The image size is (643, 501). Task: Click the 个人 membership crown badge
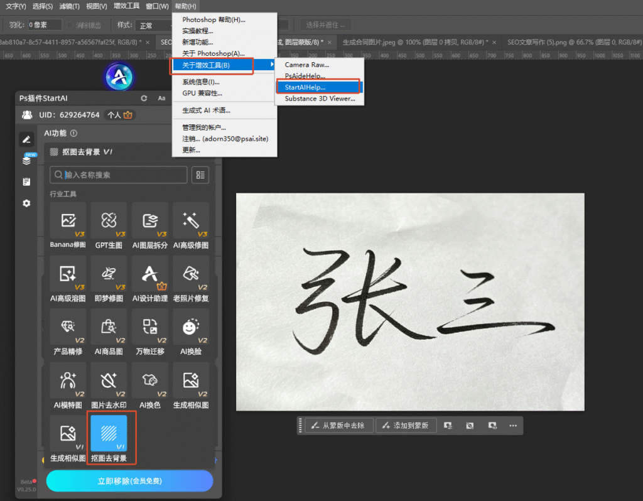point(120,116)
